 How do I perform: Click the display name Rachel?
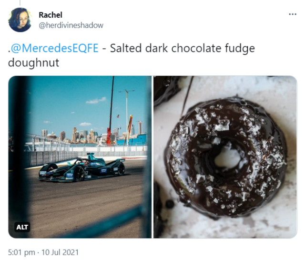click(51, 15)
